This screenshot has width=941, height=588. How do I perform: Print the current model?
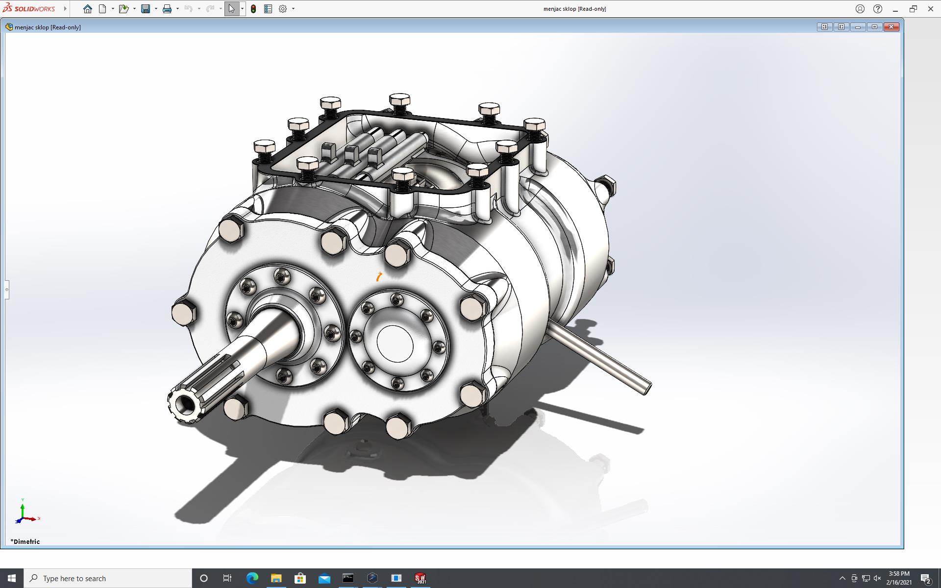point(167,9)
